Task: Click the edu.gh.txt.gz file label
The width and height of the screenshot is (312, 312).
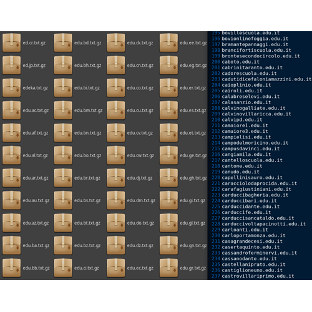Action: pyautogui.click(x=193, y=178)
